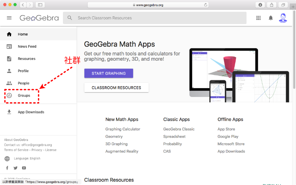The image size is (296, 185).
Task: Click the page vertical scrollbar
Action: [x=294, y=50]
